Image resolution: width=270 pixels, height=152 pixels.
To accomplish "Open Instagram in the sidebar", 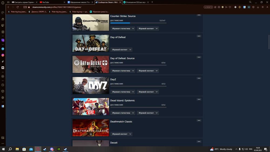I will [3, 55].
